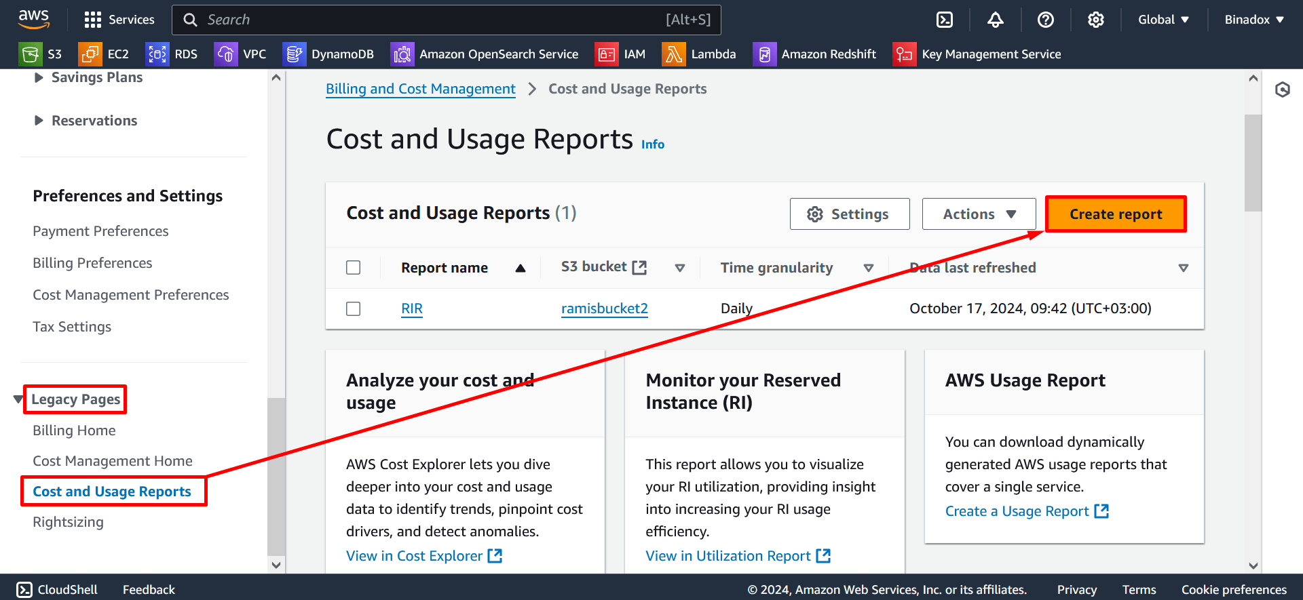Viewport: 1303px width, 600px height.
Task: Select Cost and Usage Reports in sidebar
Action: tap(112, 492)
